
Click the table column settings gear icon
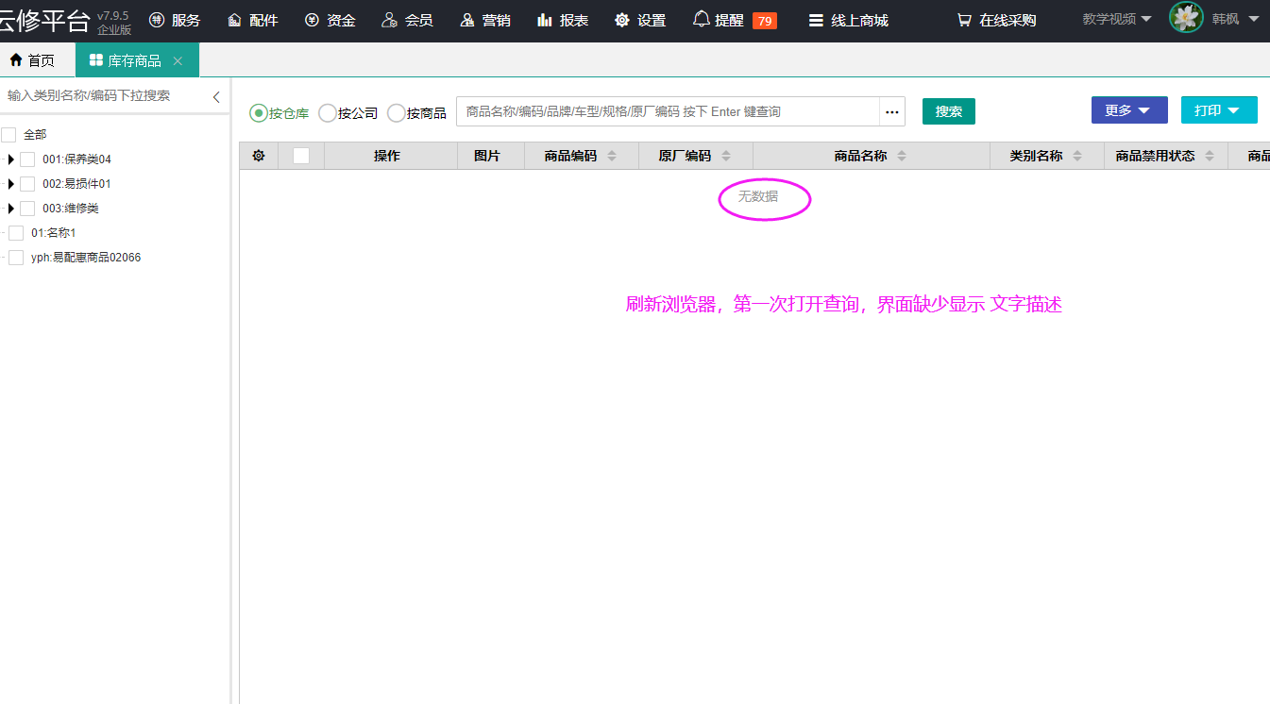coord(259,156)
